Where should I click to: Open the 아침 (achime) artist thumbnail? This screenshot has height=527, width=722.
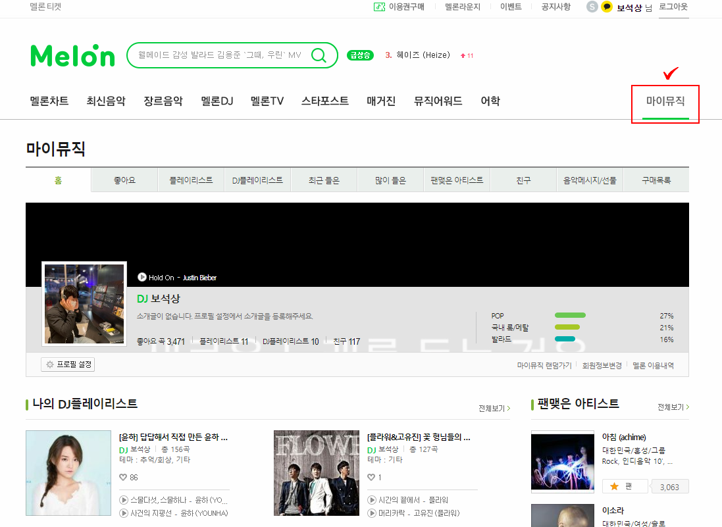tap(563, 462)
